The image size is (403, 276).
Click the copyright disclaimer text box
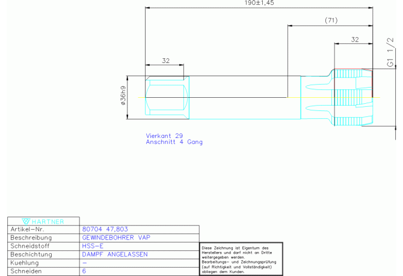(241, 259)
